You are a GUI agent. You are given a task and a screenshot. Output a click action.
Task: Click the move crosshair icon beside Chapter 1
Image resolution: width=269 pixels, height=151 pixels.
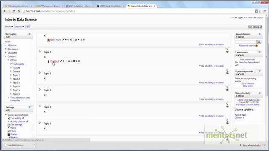tap(66, 61)
